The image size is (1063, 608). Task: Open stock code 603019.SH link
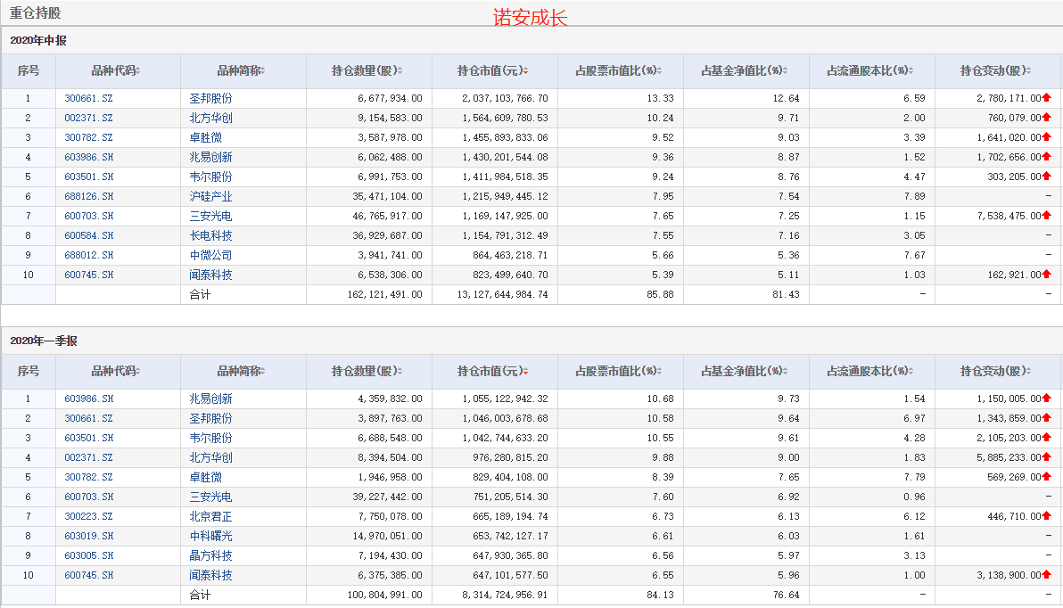pos(89,536)
